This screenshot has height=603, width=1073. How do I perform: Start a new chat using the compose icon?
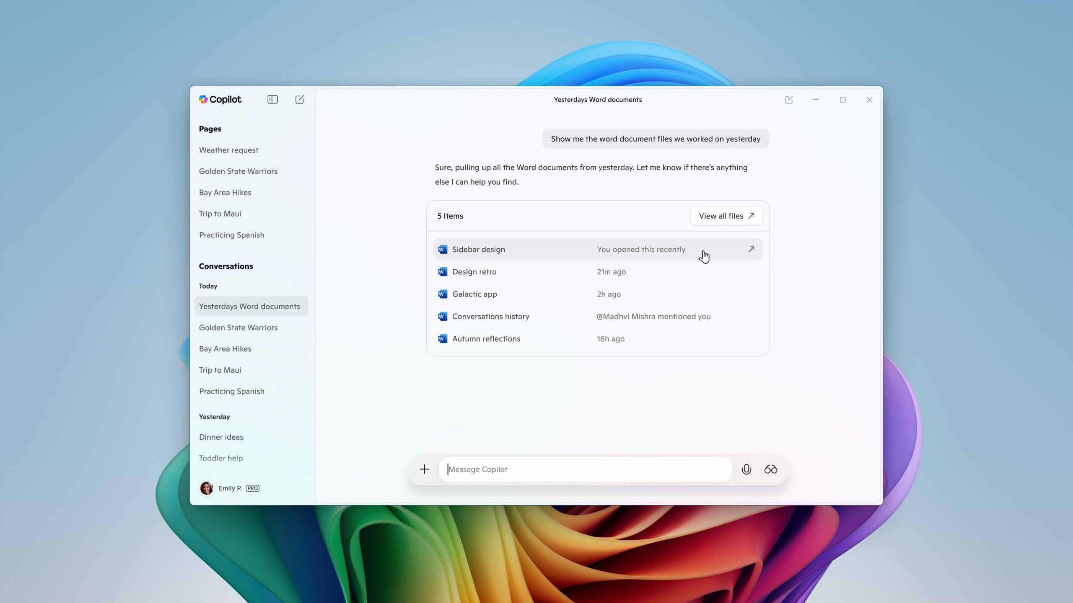point(300,99)
